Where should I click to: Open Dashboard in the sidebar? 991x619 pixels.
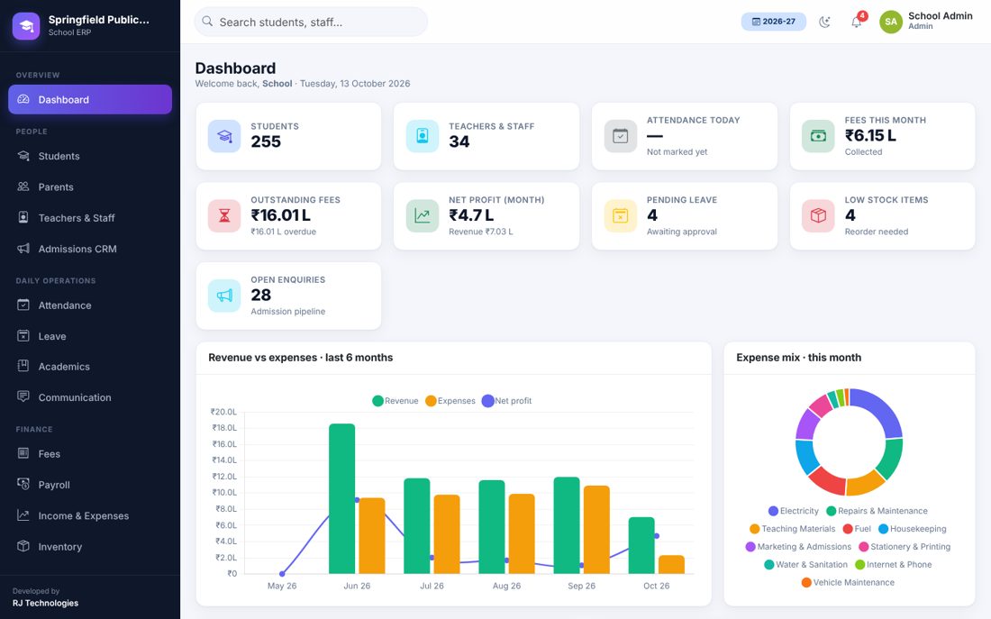[x=90, y=99]
